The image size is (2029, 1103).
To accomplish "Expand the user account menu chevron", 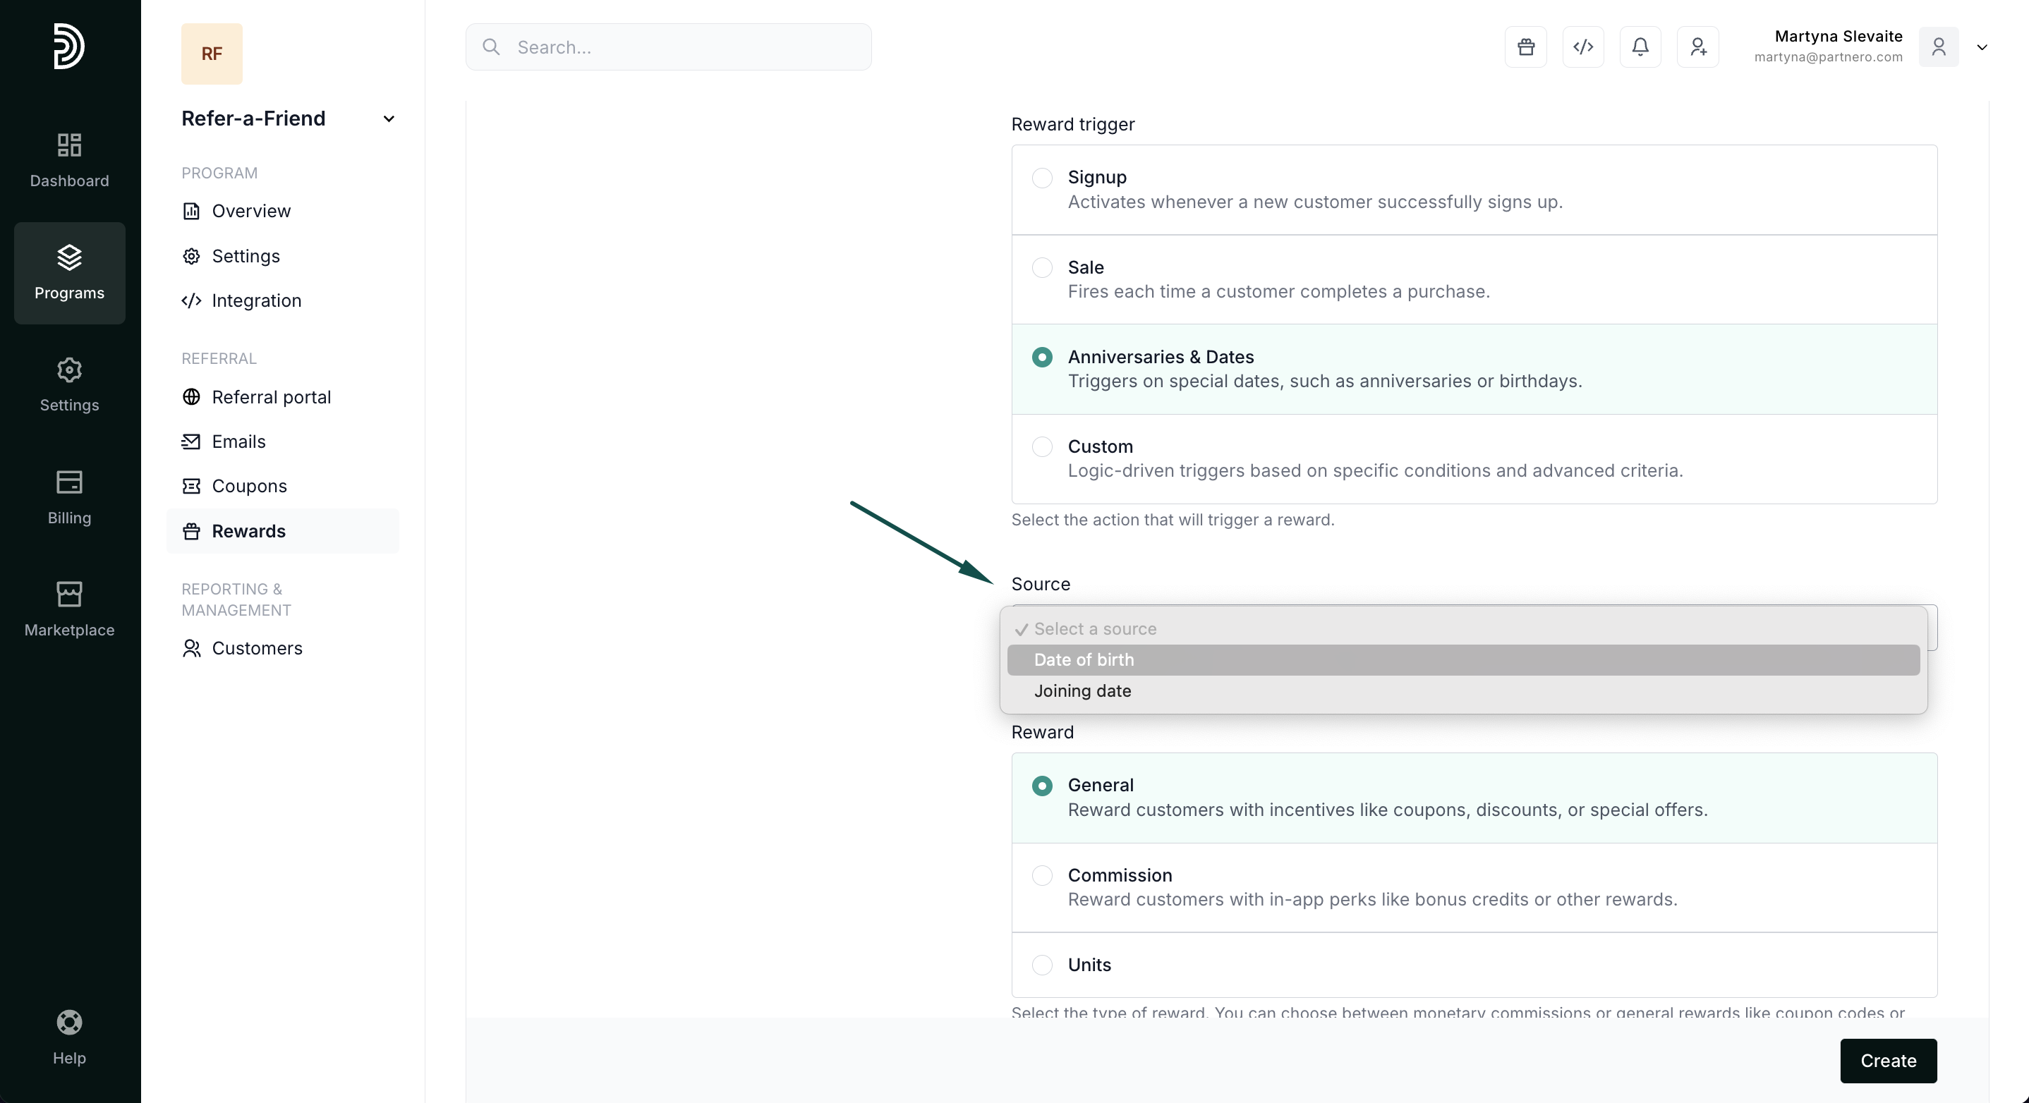I will click(1982, 47).
